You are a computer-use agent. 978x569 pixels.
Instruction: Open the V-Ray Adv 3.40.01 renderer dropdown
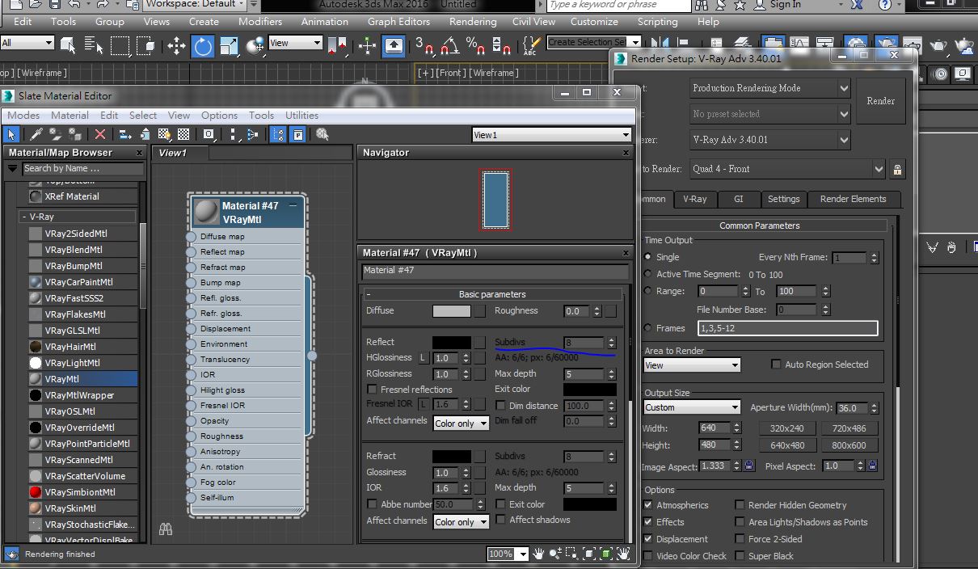[x=770, y=140]
